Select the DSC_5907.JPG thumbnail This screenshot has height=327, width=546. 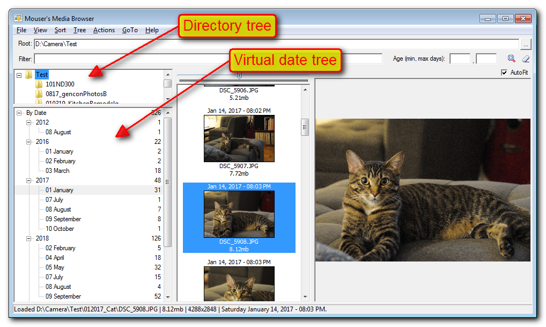239,139
